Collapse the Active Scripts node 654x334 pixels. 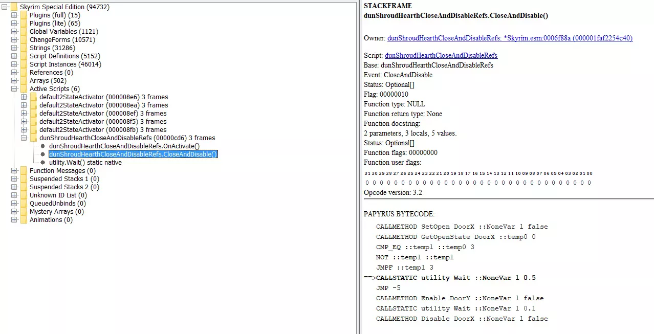(14, 89)
